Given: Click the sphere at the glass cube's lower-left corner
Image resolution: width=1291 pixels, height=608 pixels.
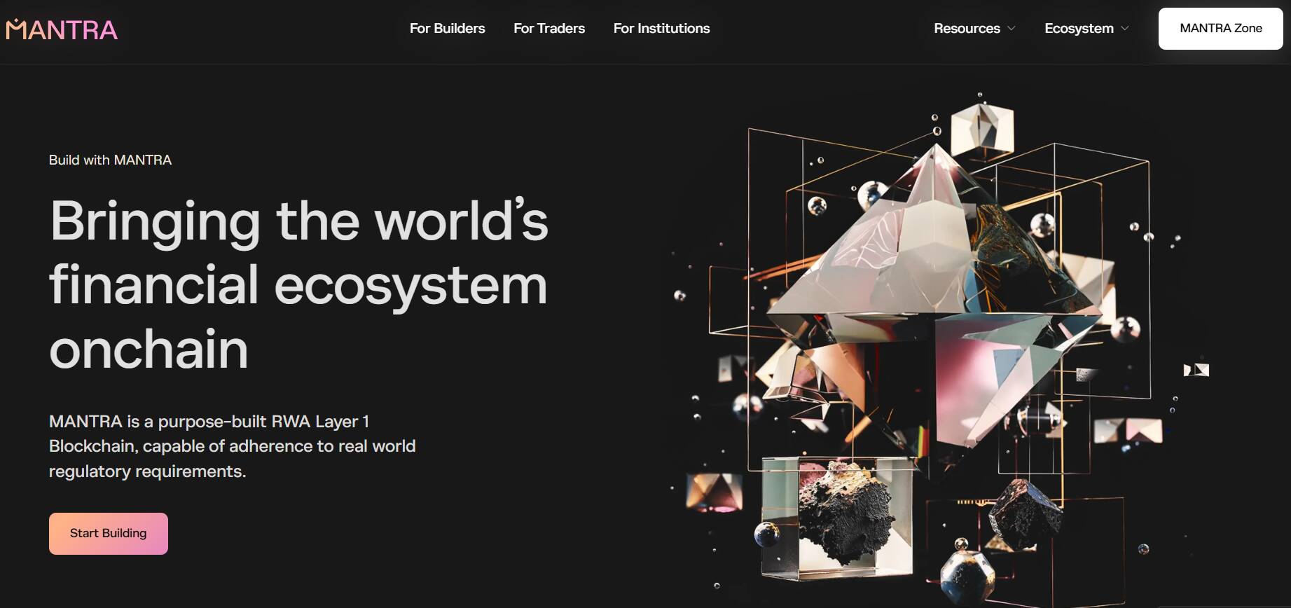Looking at the screenshot, I should (x=766, y=534).
